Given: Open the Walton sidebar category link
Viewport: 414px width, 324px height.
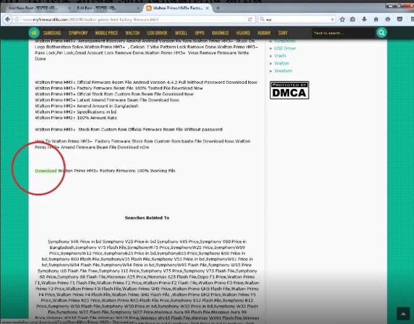Looking at the screenshot, I should [282, 63].
